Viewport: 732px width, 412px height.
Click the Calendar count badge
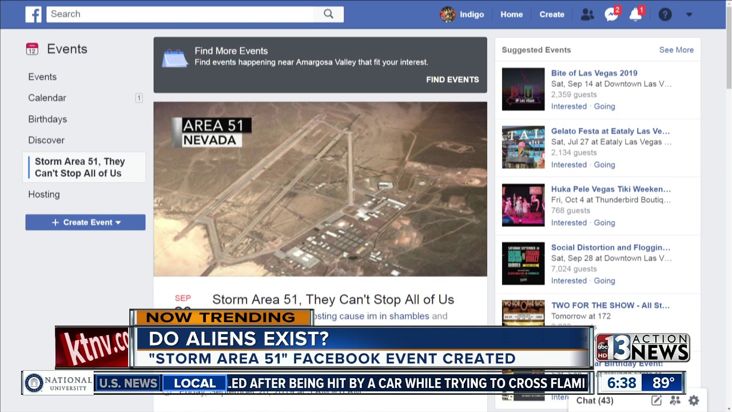pyautogui.click(x=138, y=98)
